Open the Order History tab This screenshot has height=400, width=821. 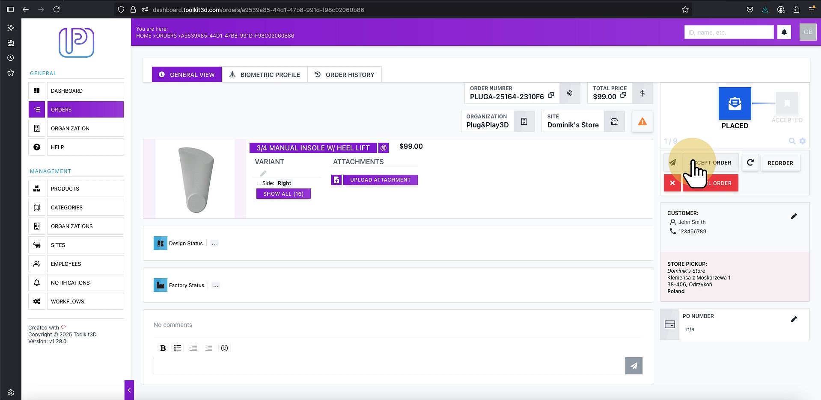(345, 74)
